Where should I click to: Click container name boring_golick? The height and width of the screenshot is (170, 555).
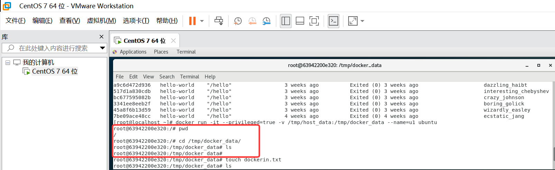pos(504,104)
